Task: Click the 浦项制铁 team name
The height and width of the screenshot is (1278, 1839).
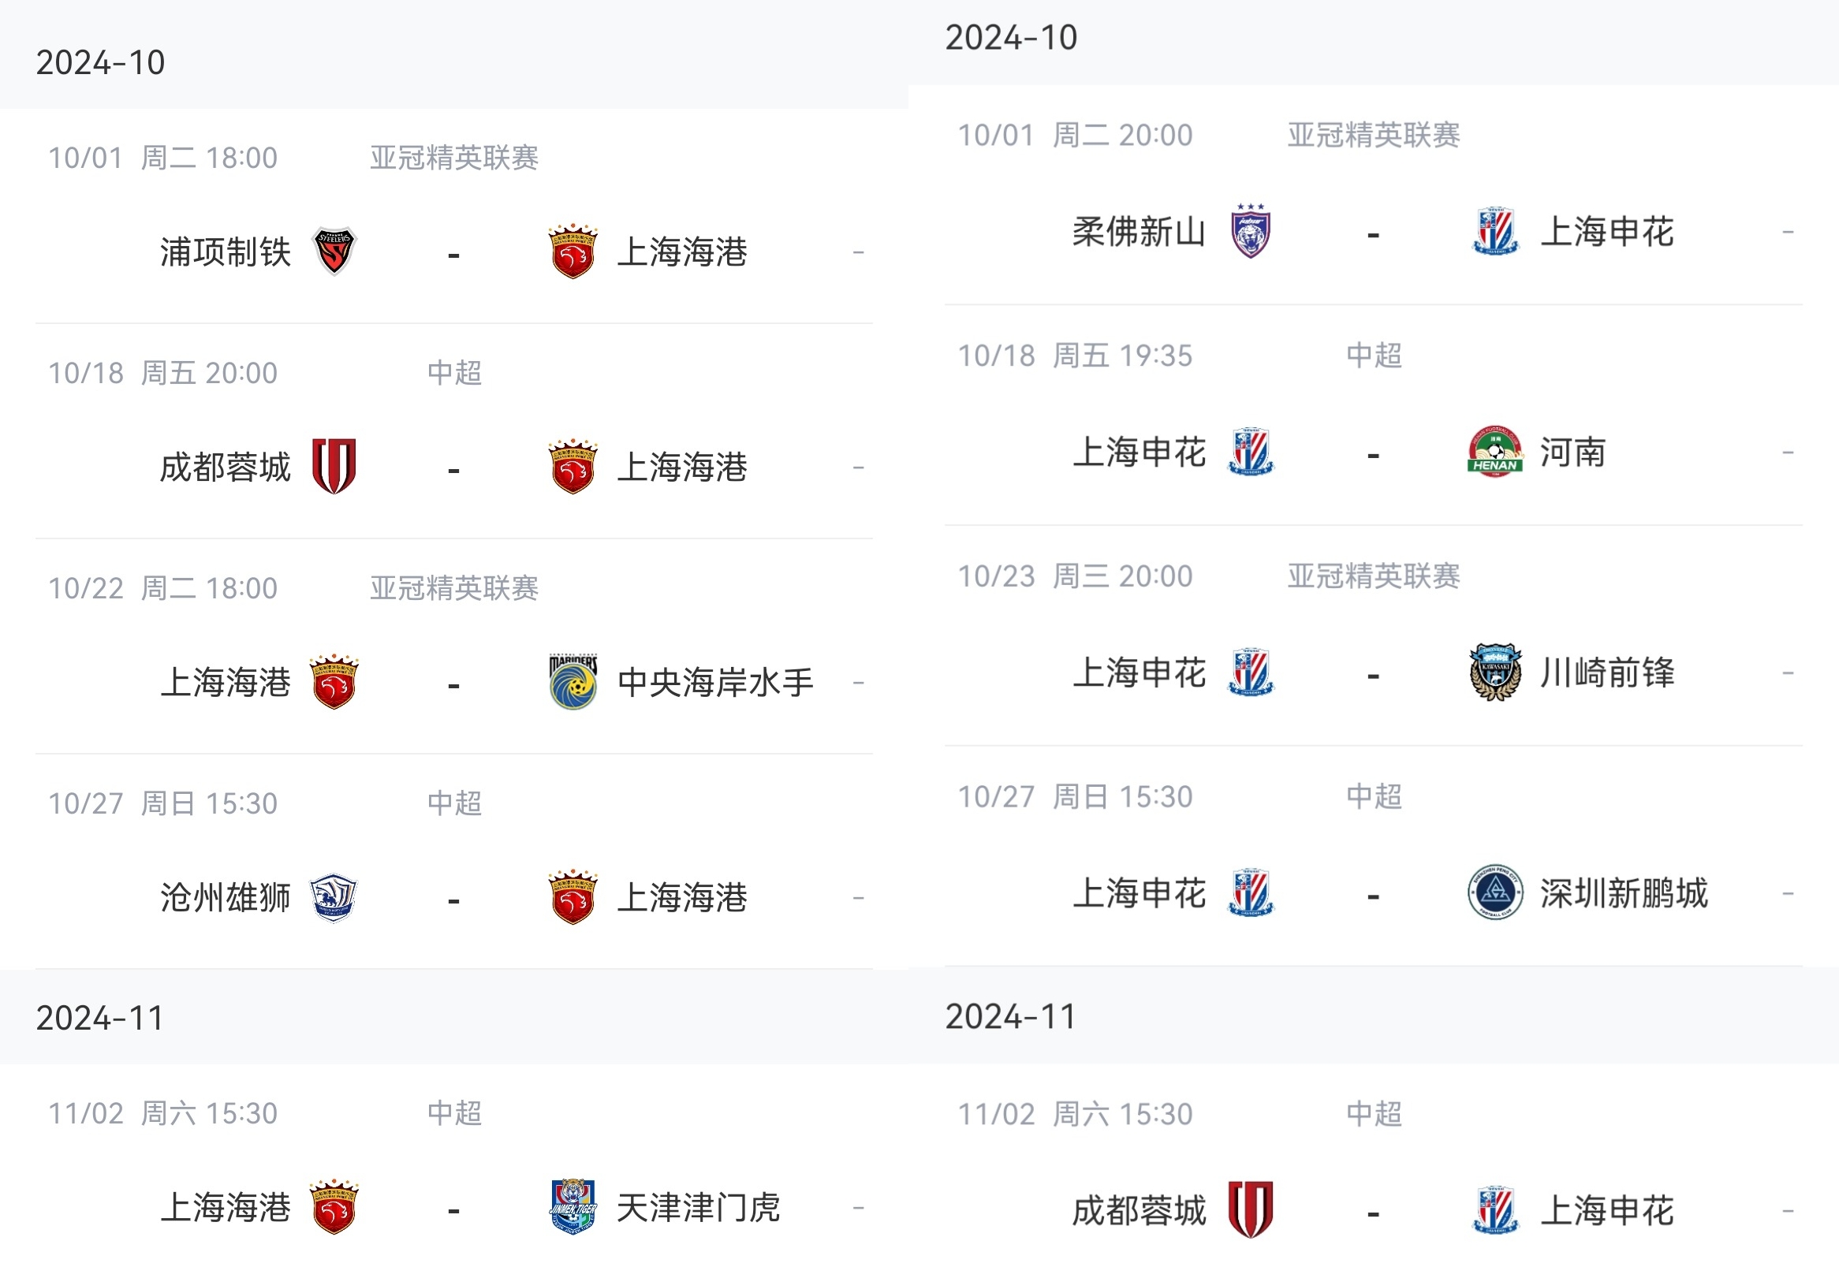Action: (225, 252)
